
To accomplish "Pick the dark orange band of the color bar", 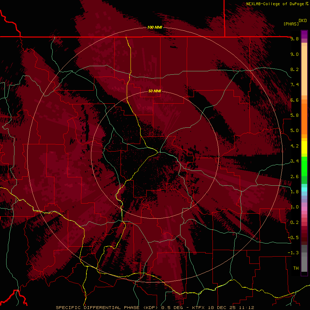I will (x=304, y=118).
